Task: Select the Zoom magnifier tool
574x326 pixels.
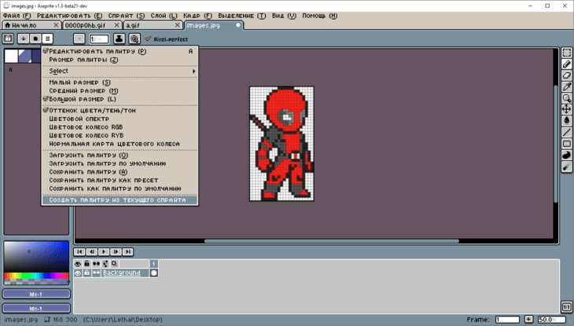Action: pyautogui.click(x=566, y=98)
